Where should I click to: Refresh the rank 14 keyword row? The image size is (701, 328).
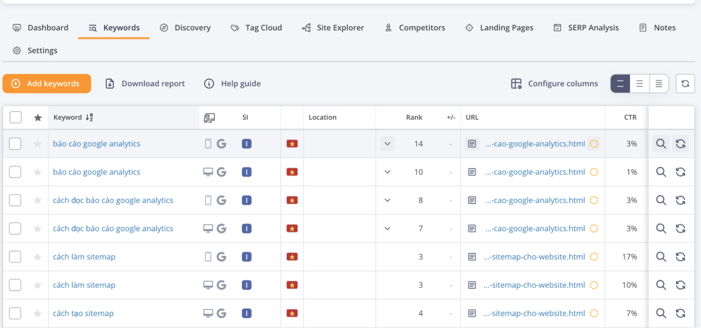681,144
